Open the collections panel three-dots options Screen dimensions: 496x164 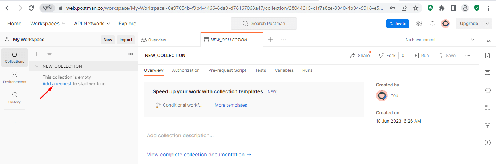tap(131, 54)
